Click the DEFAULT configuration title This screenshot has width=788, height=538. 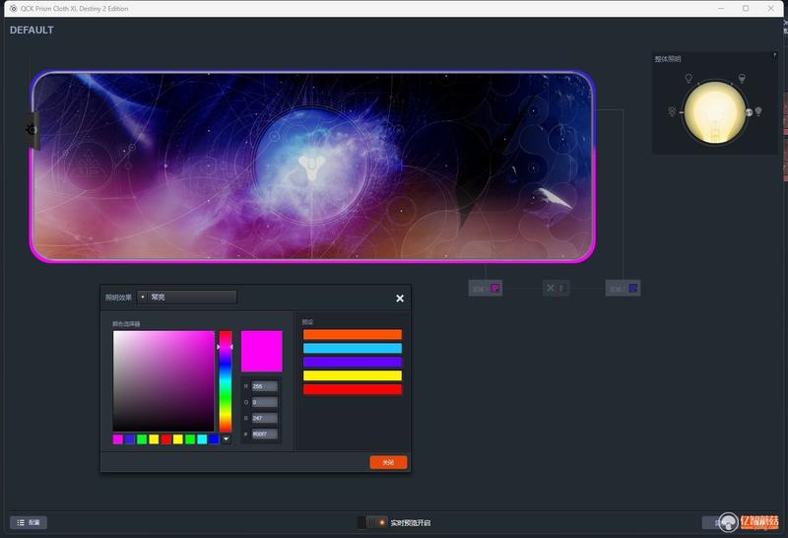click(x=32, y=31)
